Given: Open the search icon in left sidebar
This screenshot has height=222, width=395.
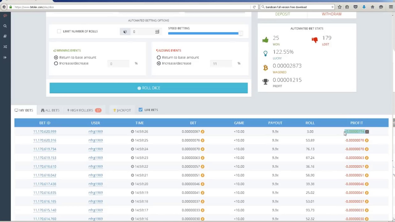Looking at the screenshot, I should click(5, 26).
